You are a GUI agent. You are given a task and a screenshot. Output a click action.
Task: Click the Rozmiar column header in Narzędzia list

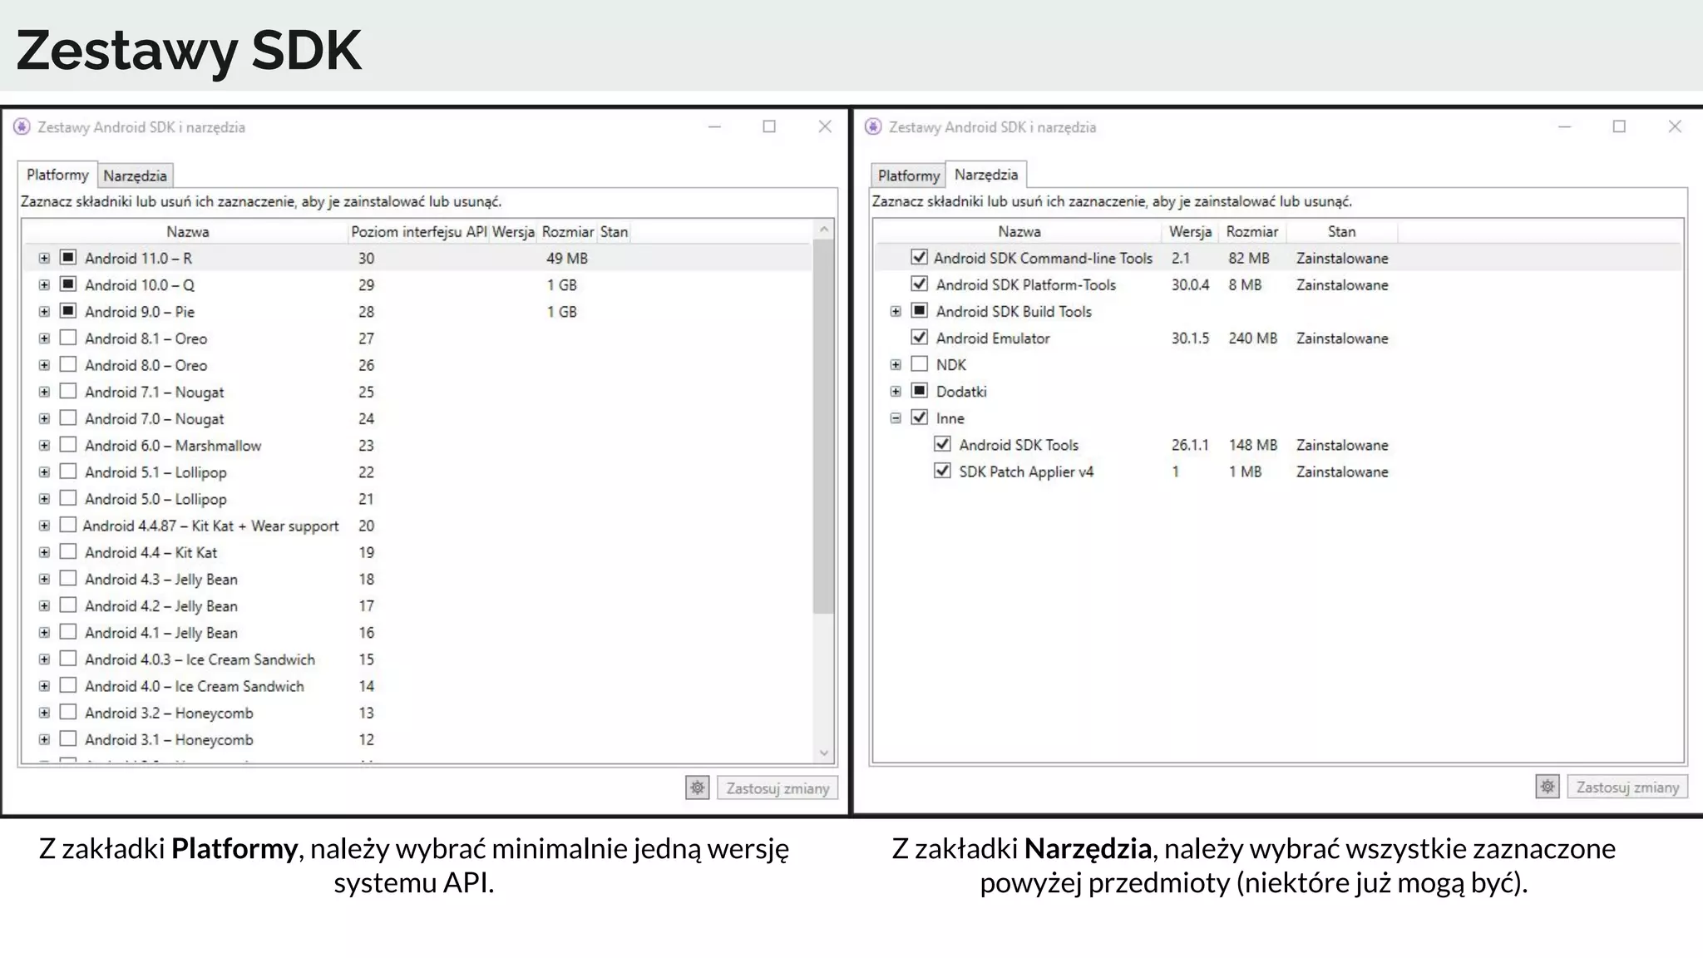1251,231
